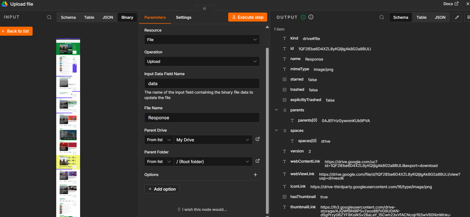Click the plus icon beside Options
The height and width of the screenshot is (217, 470).
tap(255, 175)
